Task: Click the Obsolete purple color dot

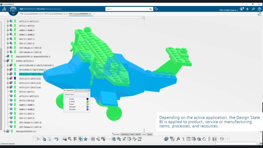Action: [87, 109]
